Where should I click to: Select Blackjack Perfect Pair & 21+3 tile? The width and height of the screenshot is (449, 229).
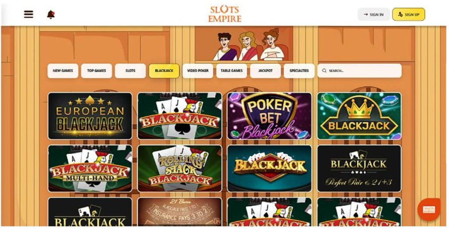click(360, 168)
